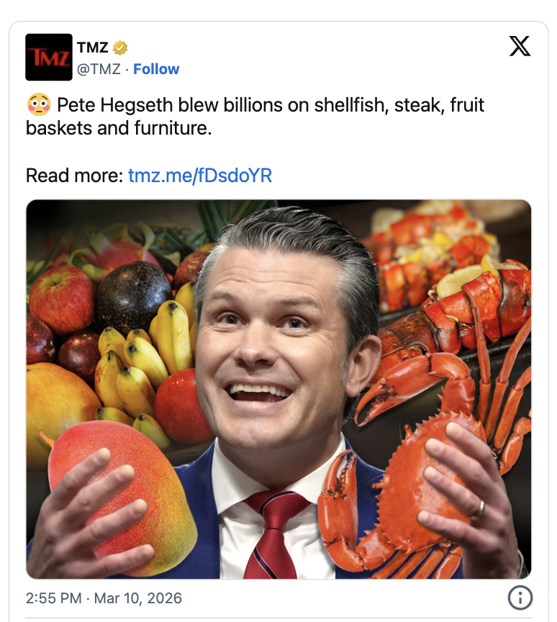The height and width of the screenshot is (622, 557).
Task: Follow the TMZ account
Action: 156,69
